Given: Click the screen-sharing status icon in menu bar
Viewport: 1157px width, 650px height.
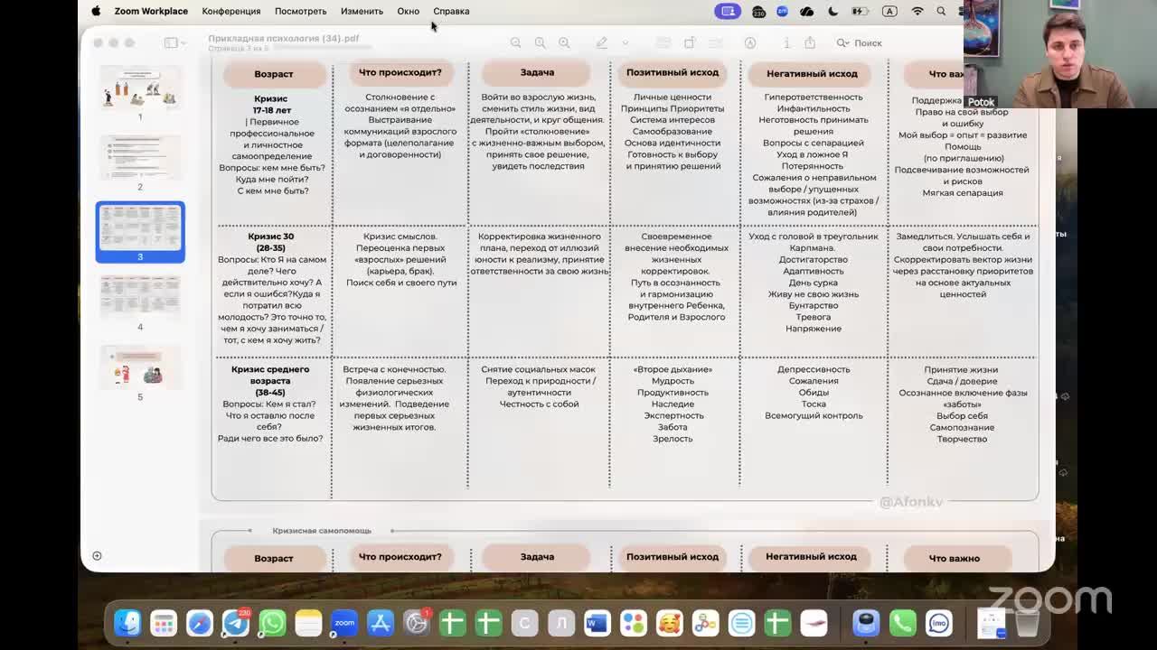Looking at the screenshot, I should click(728, 11).
